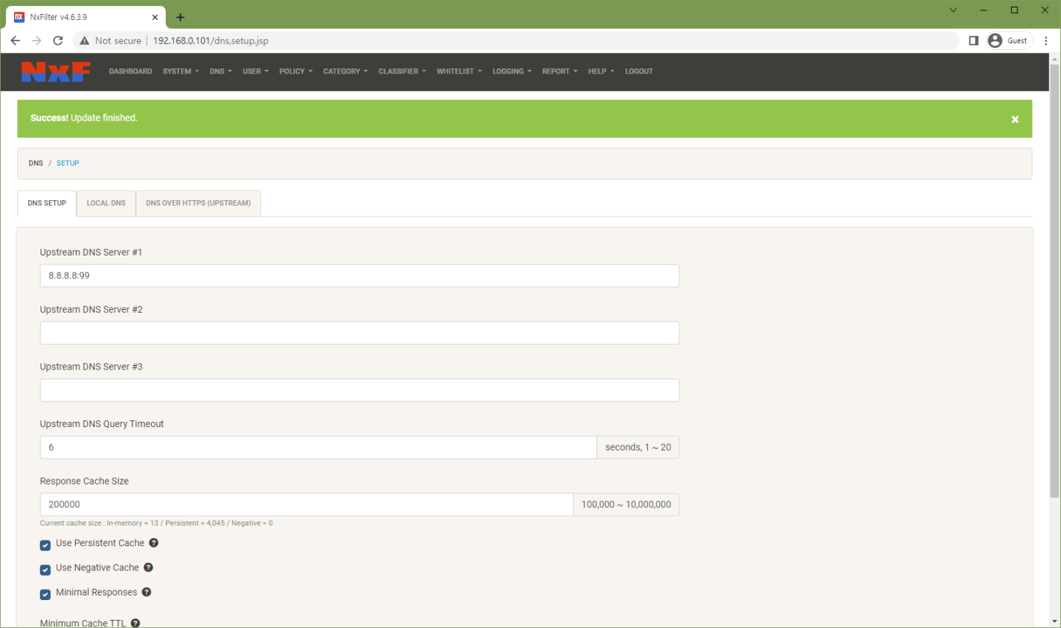The height and width of the screenshot is (628, 1061).
Task: Dismiss the green success alert banner
Action: [x=1015, y=119]
